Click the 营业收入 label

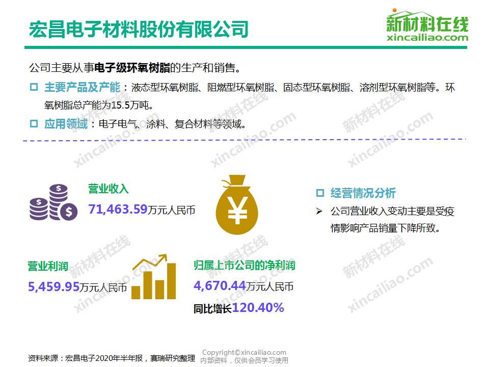[108, 189]
